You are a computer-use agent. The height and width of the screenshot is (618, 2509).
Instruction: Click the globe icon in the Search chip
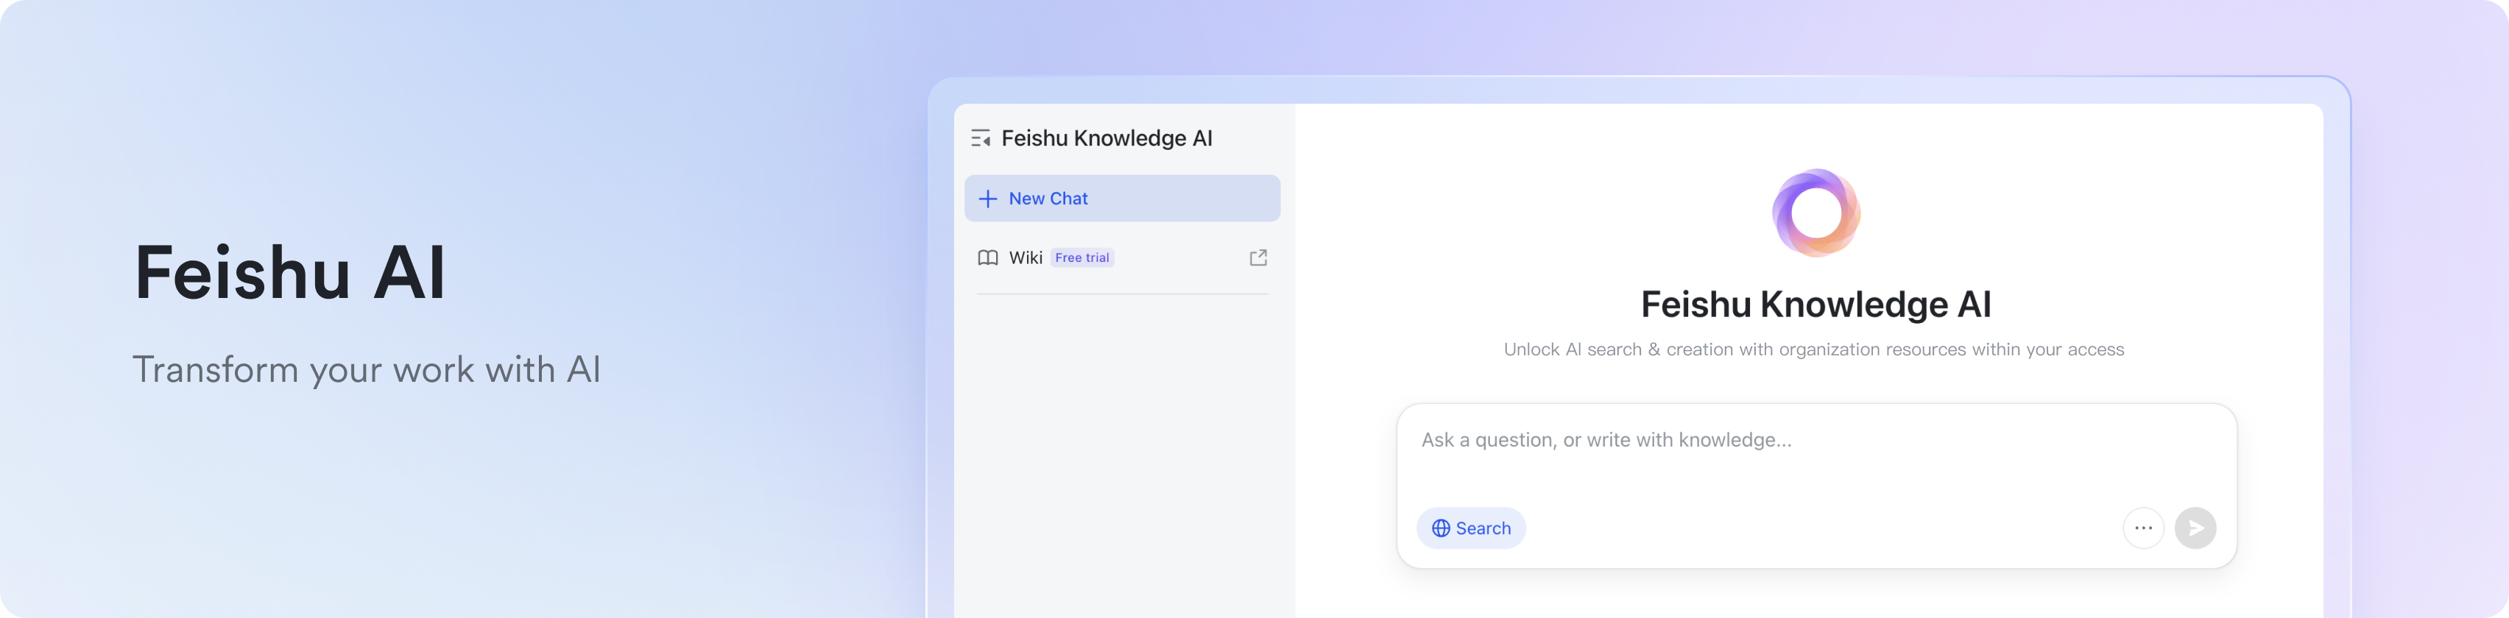(x=1441, y=528)
